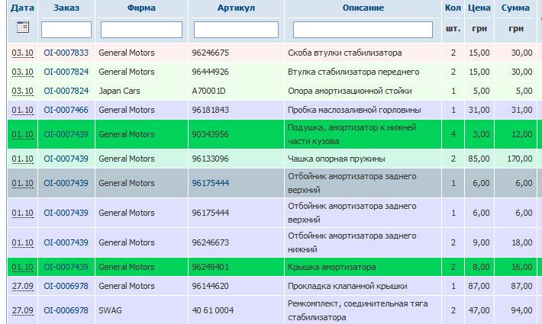Click date 03.10 in Japan Cars row
This screenshot has height=324, width=542.
[x=22, y=91]
